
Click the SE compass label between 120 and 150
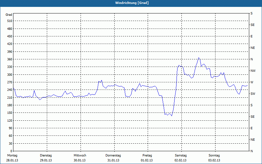(253, 117)
